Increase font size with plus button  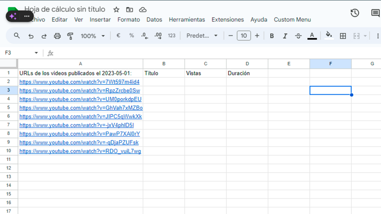click(x=257, y=36)
